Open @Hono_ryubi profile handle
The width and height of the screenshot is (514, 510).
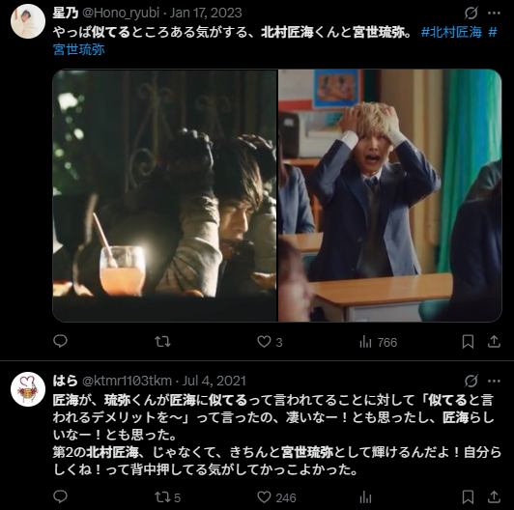coord(121,13)
